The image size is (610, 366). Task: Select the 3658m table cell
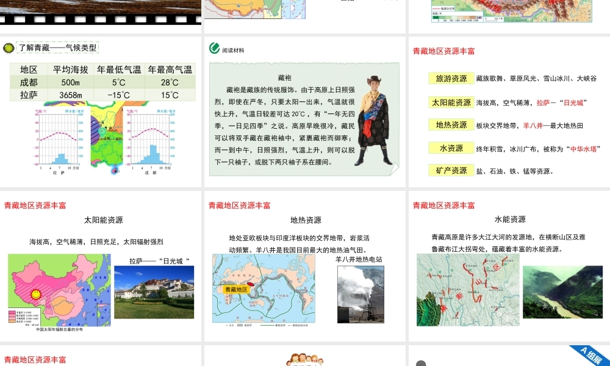[x=71, y=95]
